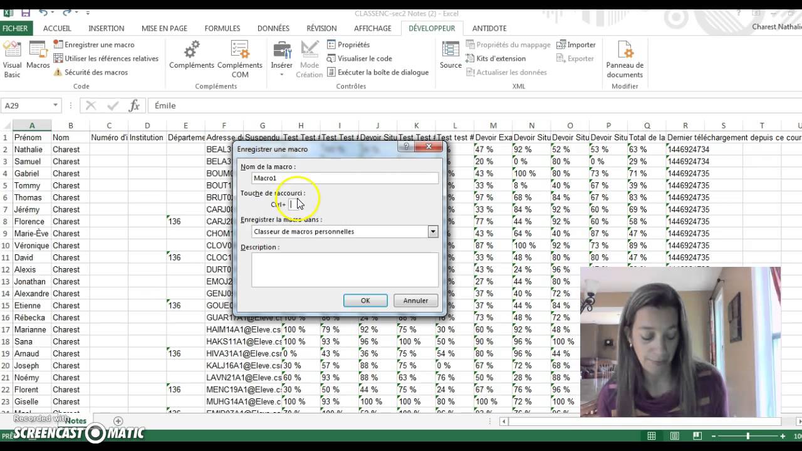Switch to the FORMULES tab

pyautogui.click(x=222, y=28)
